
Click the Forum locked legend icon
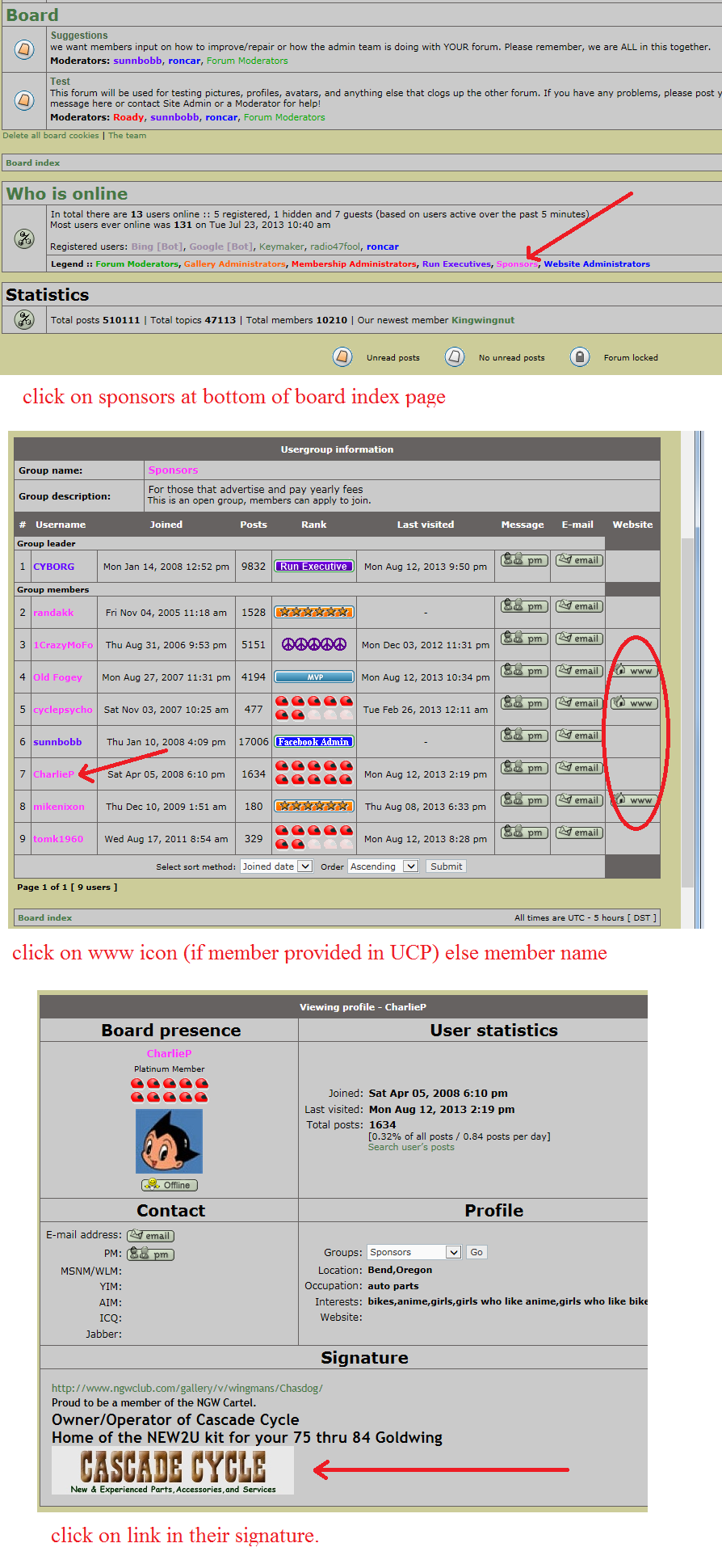coord(579,356)
